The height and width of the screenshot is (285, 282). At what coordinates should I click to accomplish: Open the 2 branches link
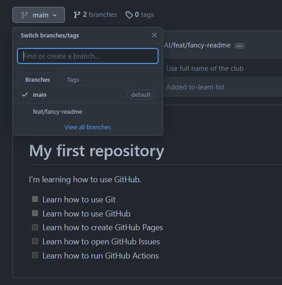pyautogui.click(x=96, y=15)
